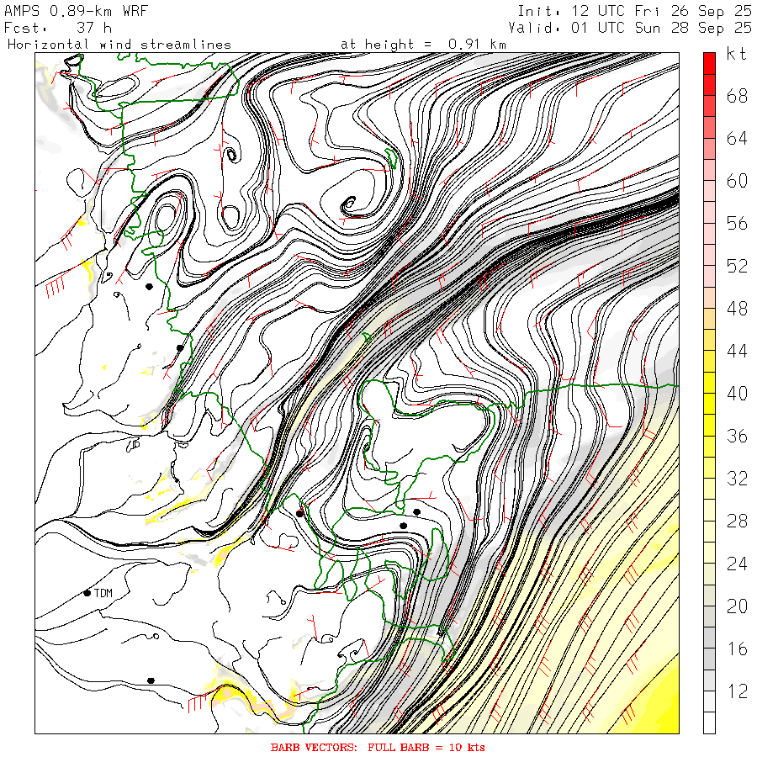Click the 48 value on the color scale
This screenshot has width=757, height=757.
[737, 309]
